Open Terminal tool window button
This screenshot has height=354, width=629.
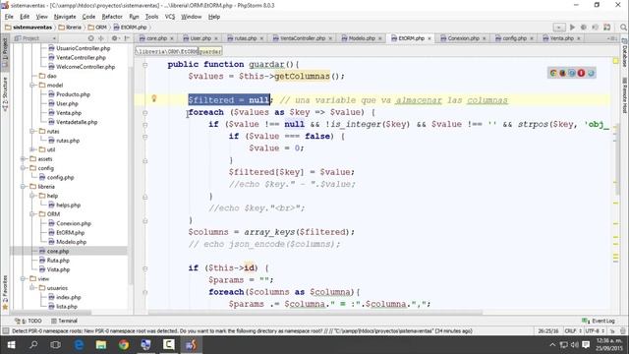pos(64,321)
